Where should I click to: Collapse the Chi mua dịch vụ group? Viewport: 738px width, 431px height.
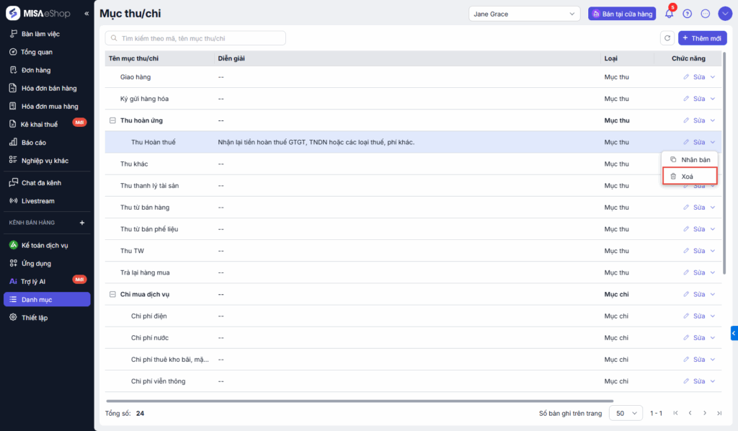tap(112, 294)
